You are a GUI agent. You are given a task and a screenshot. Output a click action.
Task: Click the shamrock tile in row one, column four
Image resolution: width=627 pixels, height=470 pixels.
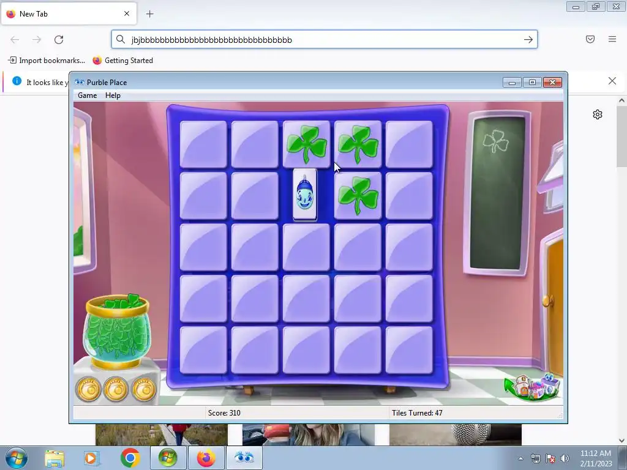pos(358,144)
